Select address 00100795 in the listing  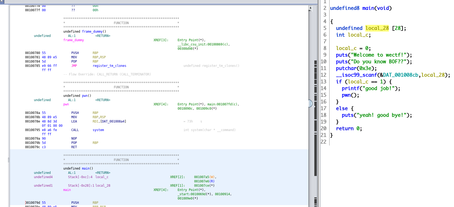tap(33, 130)
